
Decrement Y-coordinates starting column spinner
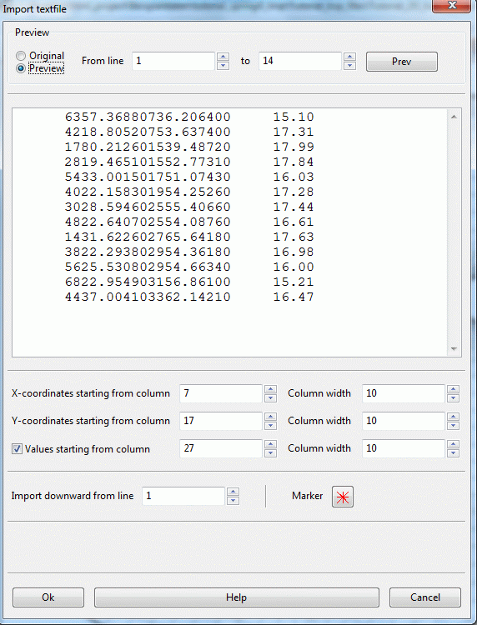click(270, 426)
